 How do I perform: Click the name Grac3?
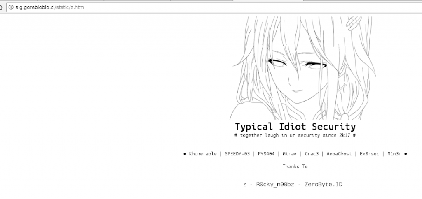(312, 154)
